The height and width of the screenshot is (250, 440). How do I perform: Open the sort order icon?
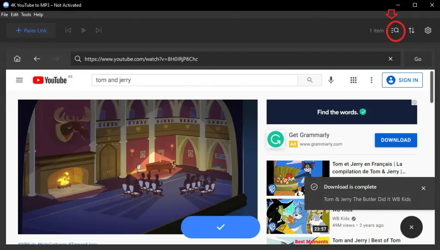tap(411, 30)
